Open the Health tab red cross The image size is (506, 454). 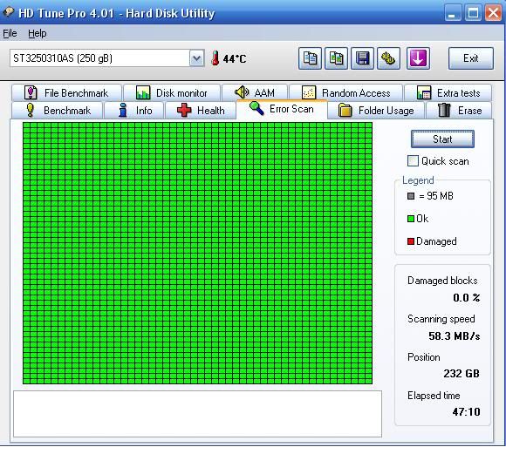(x=184, y=111)
